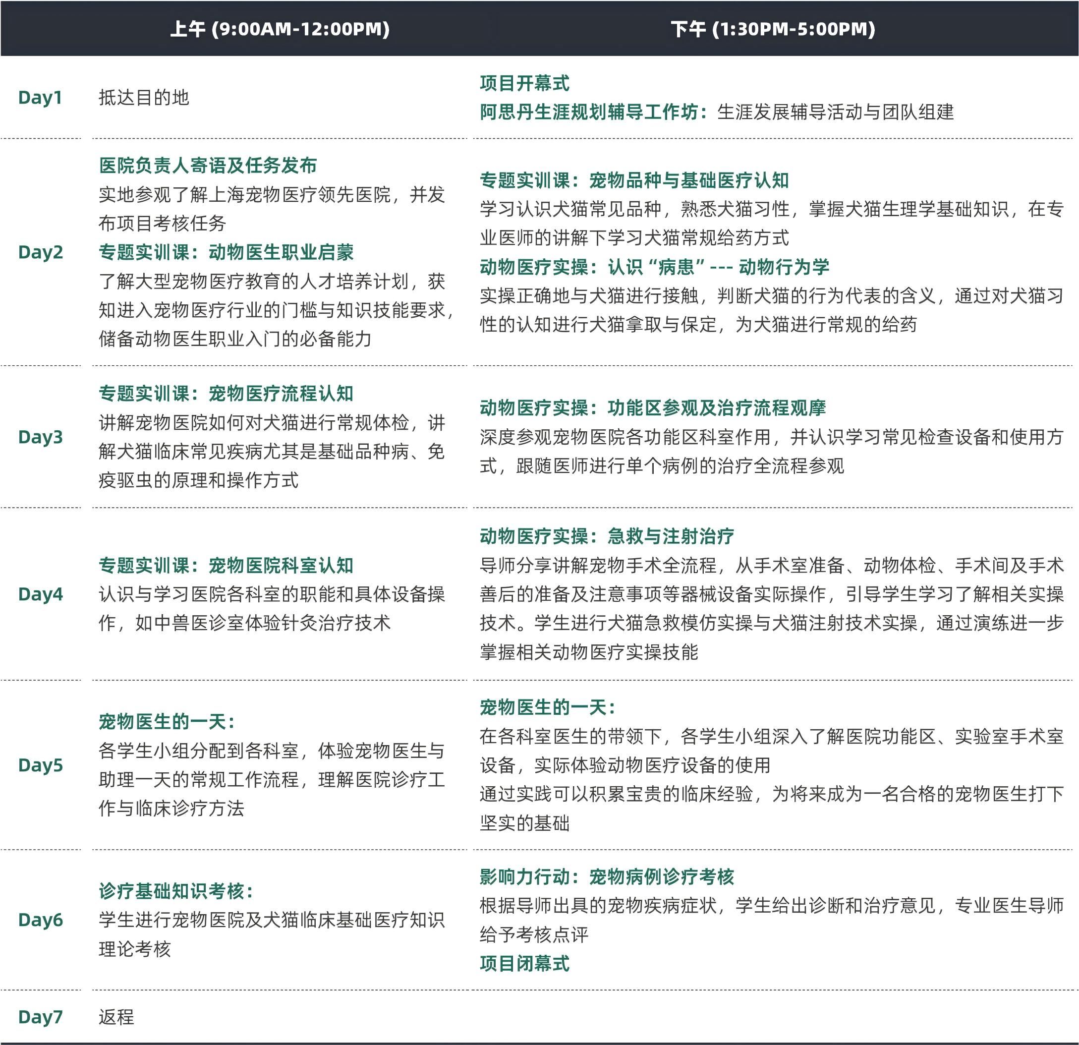Viewport: 1079px width, 1045px height.
Task: Select the Day1 row label
Action: [x=40, y=98]
